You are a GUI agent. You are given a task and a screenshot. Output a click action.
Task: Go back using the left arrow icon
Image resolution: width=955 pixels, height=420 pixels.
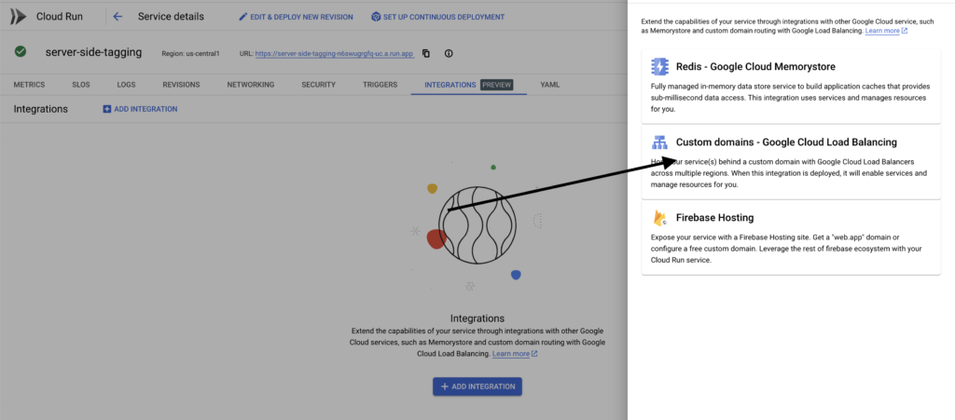pos(117,17)
